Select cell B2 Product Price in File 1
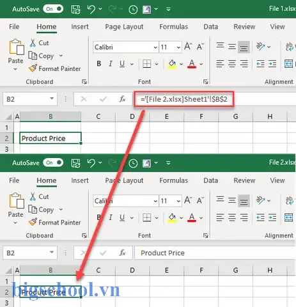The height and width of the screenshot is (307, 296). point(51,138)
